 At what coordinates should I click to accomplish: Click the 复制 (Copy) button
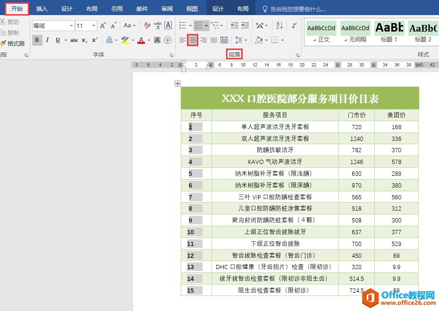10,33
